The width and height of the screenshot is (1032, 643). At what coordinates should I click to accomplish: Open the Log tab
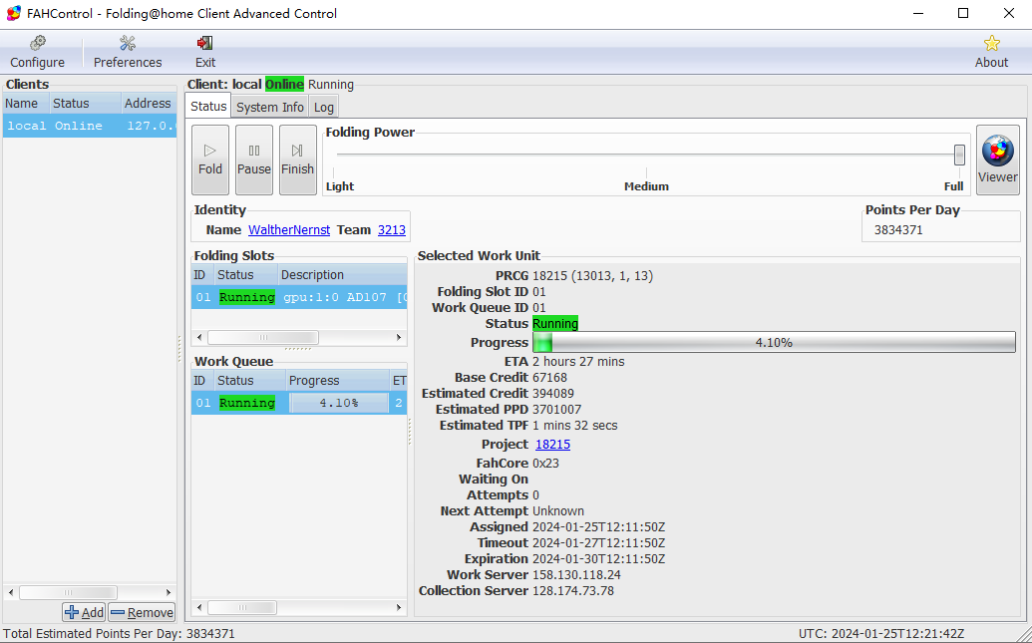[x=323, y=107]
